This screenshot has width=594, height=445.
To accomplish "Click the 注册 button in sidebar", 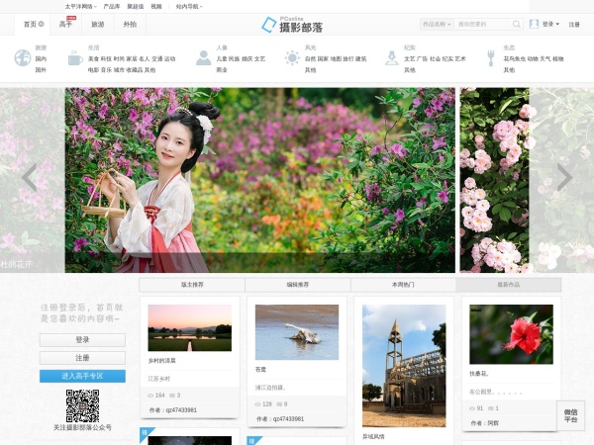I will point(82,358).
